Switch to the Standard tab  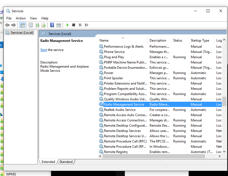(x=66, y=162)
